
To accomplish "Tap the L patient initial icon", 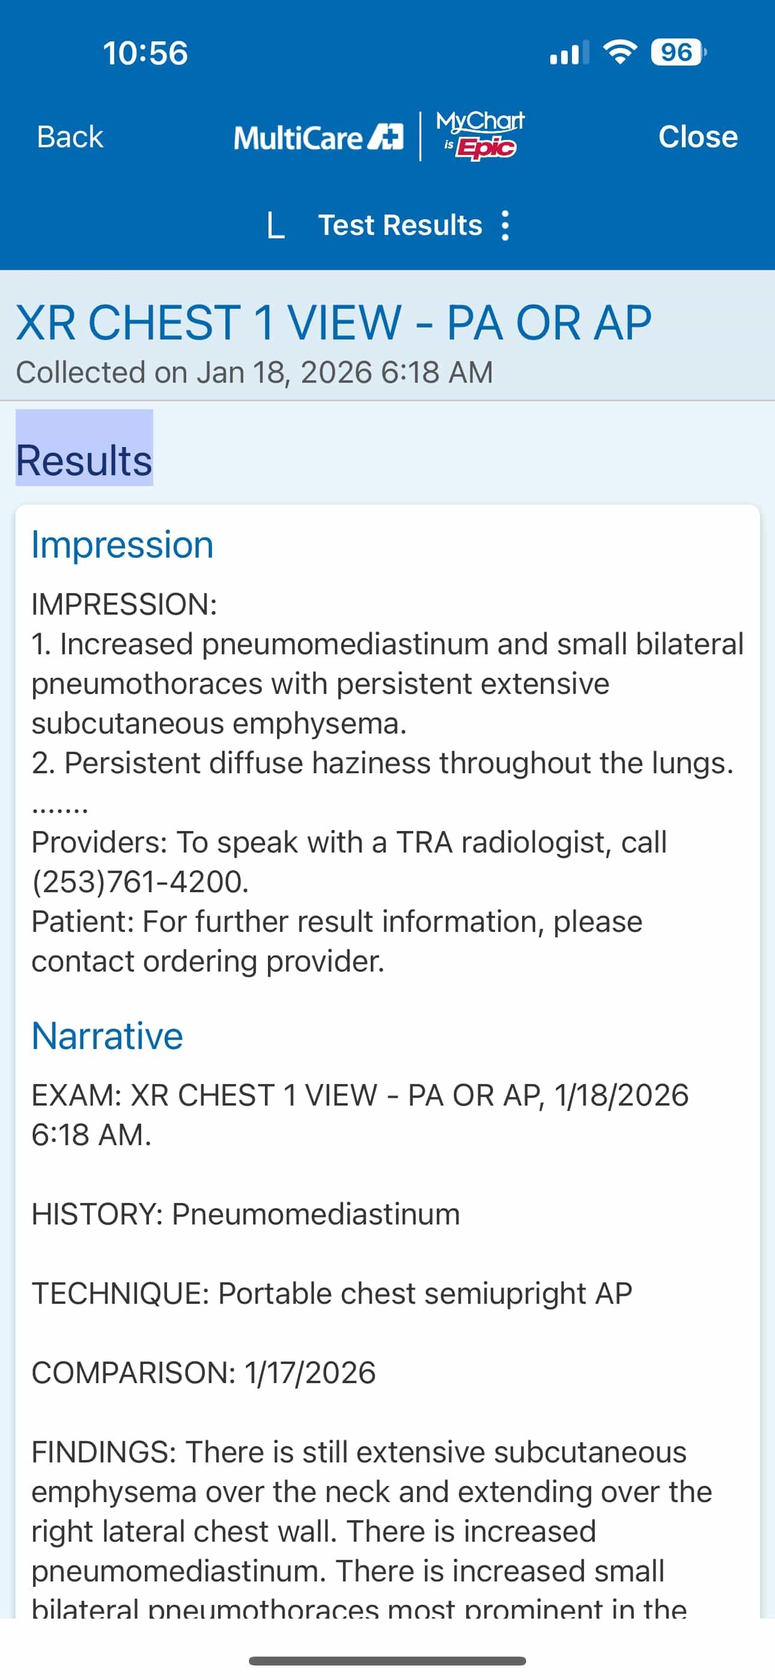I will 276,226.
